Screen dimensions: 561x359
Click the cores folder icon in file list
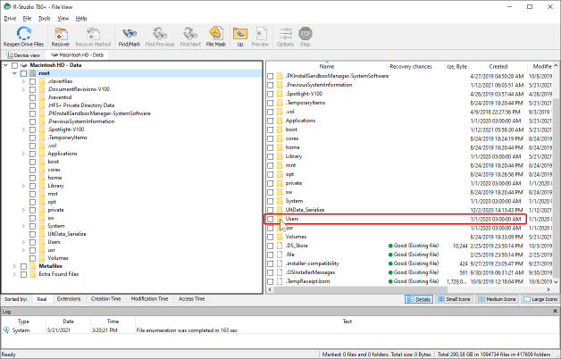tap(280, 138)
